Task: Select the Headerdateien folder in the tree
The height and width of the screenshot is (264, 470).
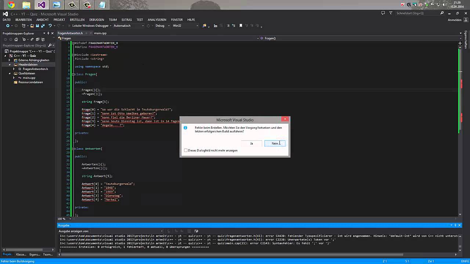Action: [28, 65]
